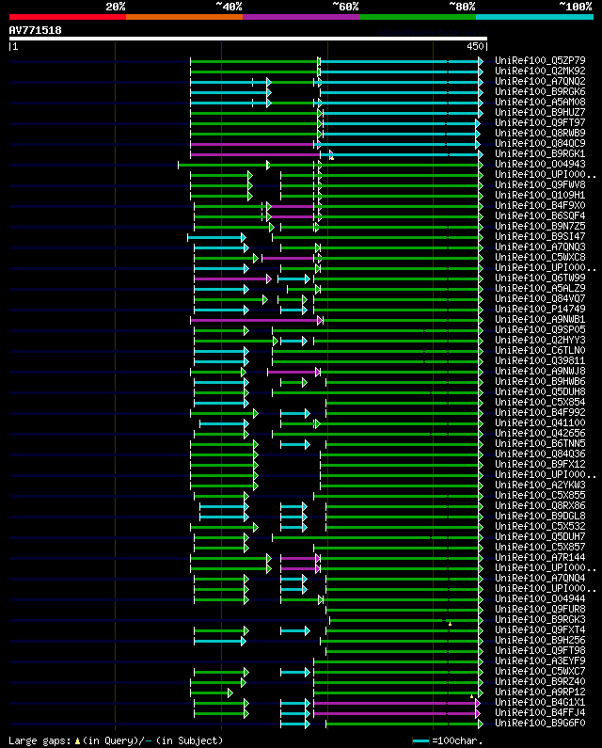Open the UniRef100_A3EYF9 hit

[x=540, y=660]
